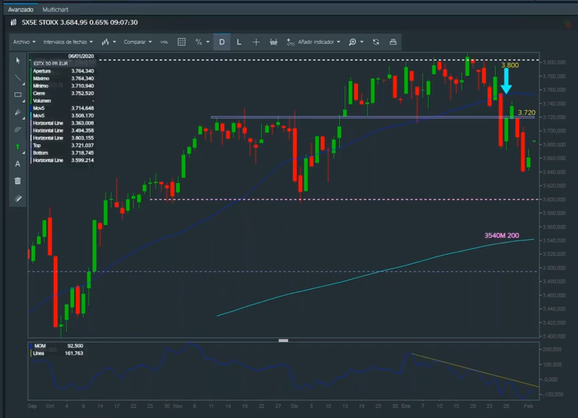Enable the crosshair cursor
Image resolution: width=578 pixels, height=418 pixels.
coord(256,42)
